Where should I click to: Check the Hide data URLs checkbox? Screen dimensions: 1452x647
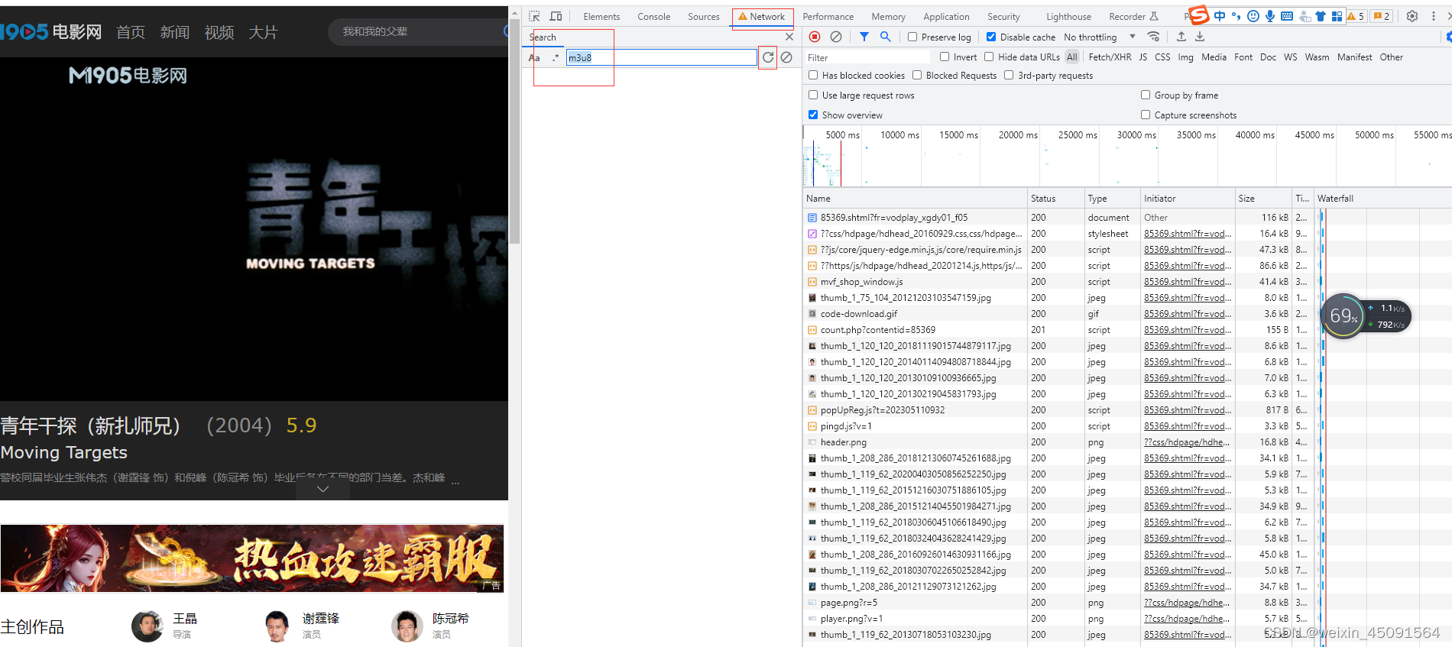(989, 57)
